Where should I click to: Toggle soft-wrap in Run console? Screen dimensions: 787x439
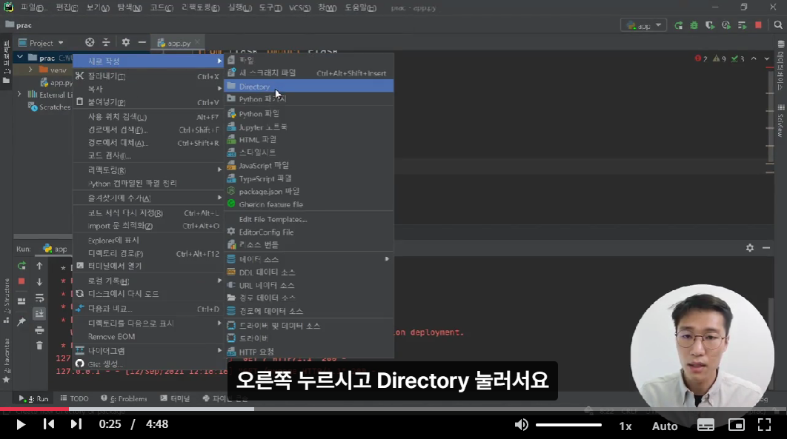coord(40,298)
